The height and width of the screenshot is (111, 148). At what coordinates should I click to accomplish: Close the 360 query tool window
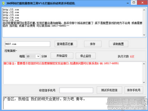click(x=142, y=3)
